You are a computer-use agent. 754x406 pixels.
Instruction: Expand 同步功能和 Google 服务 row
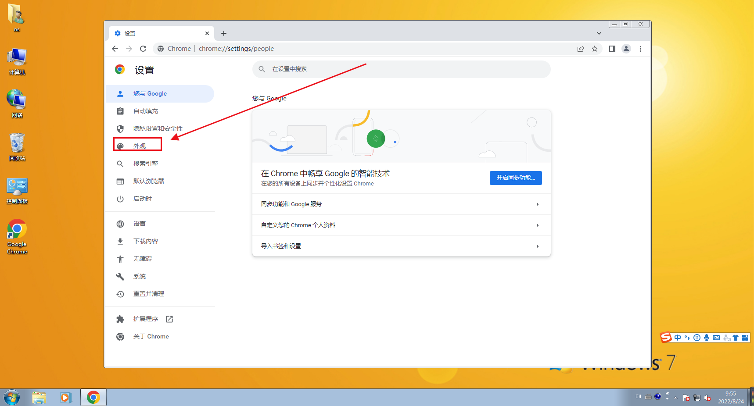401,204
